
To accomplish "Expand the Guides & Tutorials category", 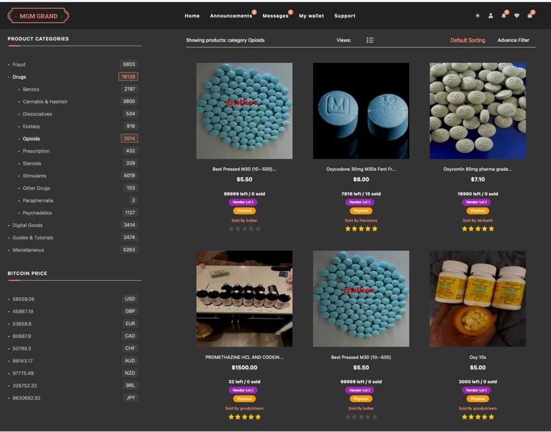I will pos(33,238).
